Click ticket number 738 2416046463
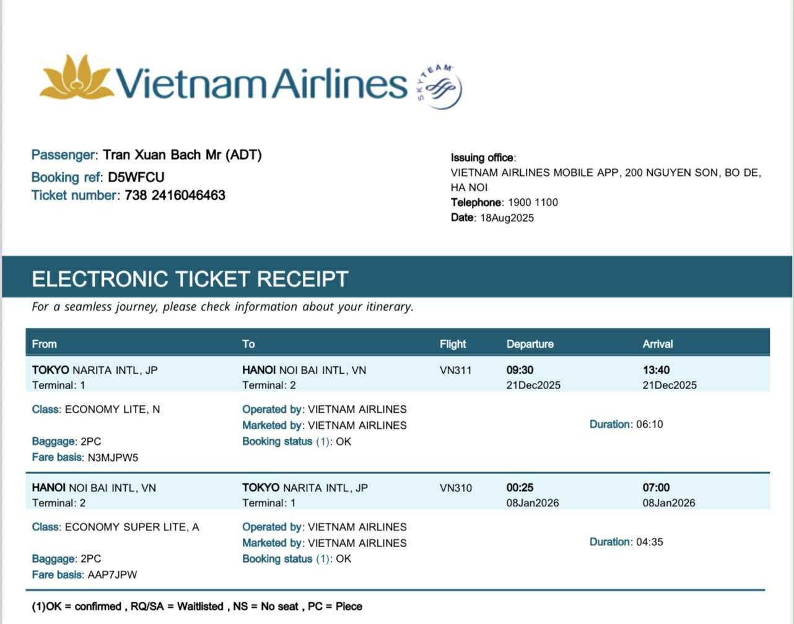Viewport: 794px width, 624px height. (x=175, y=196)
